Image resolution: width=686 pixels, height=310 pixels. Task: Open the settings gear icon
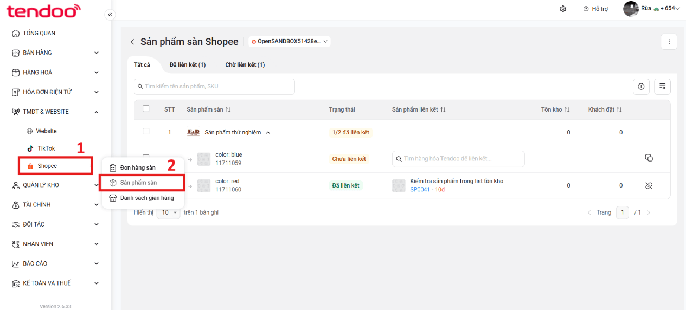(563, 9)
